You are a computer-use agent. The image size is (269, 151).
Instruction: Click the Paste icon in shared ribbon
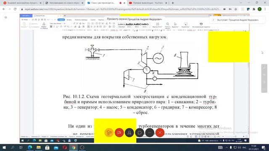(24, 24)
